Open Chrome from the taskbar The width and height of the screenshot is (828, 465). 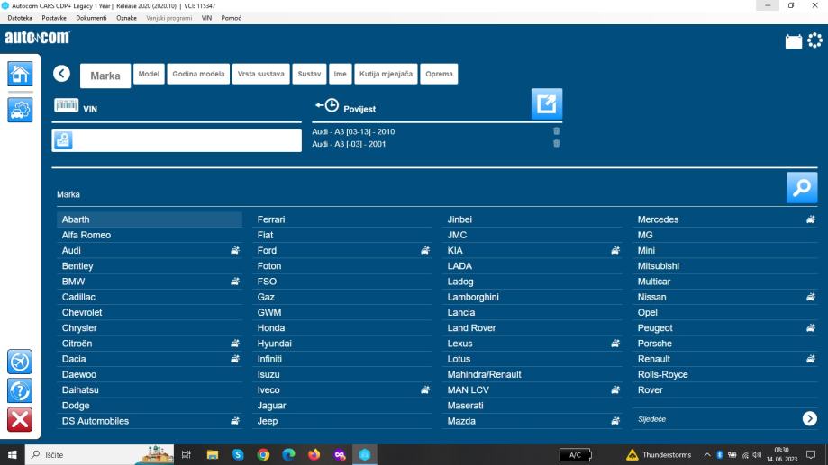click(x=263, y=454)
